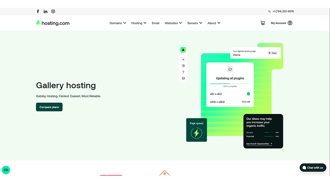This screenshot has height=183, width=330.
Task: Click the Compare plans button
Action: click(49, 107)
